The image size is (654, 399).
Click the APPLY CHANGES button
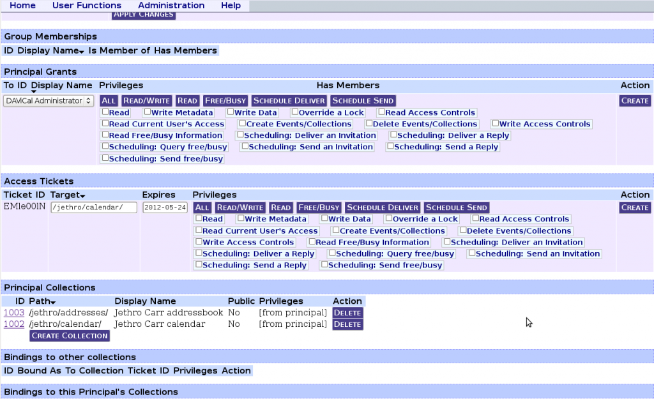(x=143, y=14)
